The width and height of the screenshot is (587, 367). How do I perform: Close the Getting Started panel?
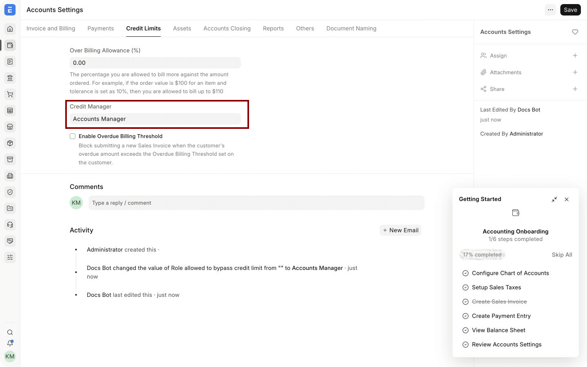567,199
